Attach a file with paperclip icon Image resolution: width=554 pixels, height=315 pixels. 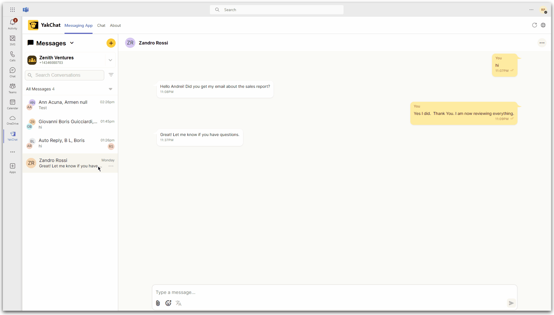[158, 303]
